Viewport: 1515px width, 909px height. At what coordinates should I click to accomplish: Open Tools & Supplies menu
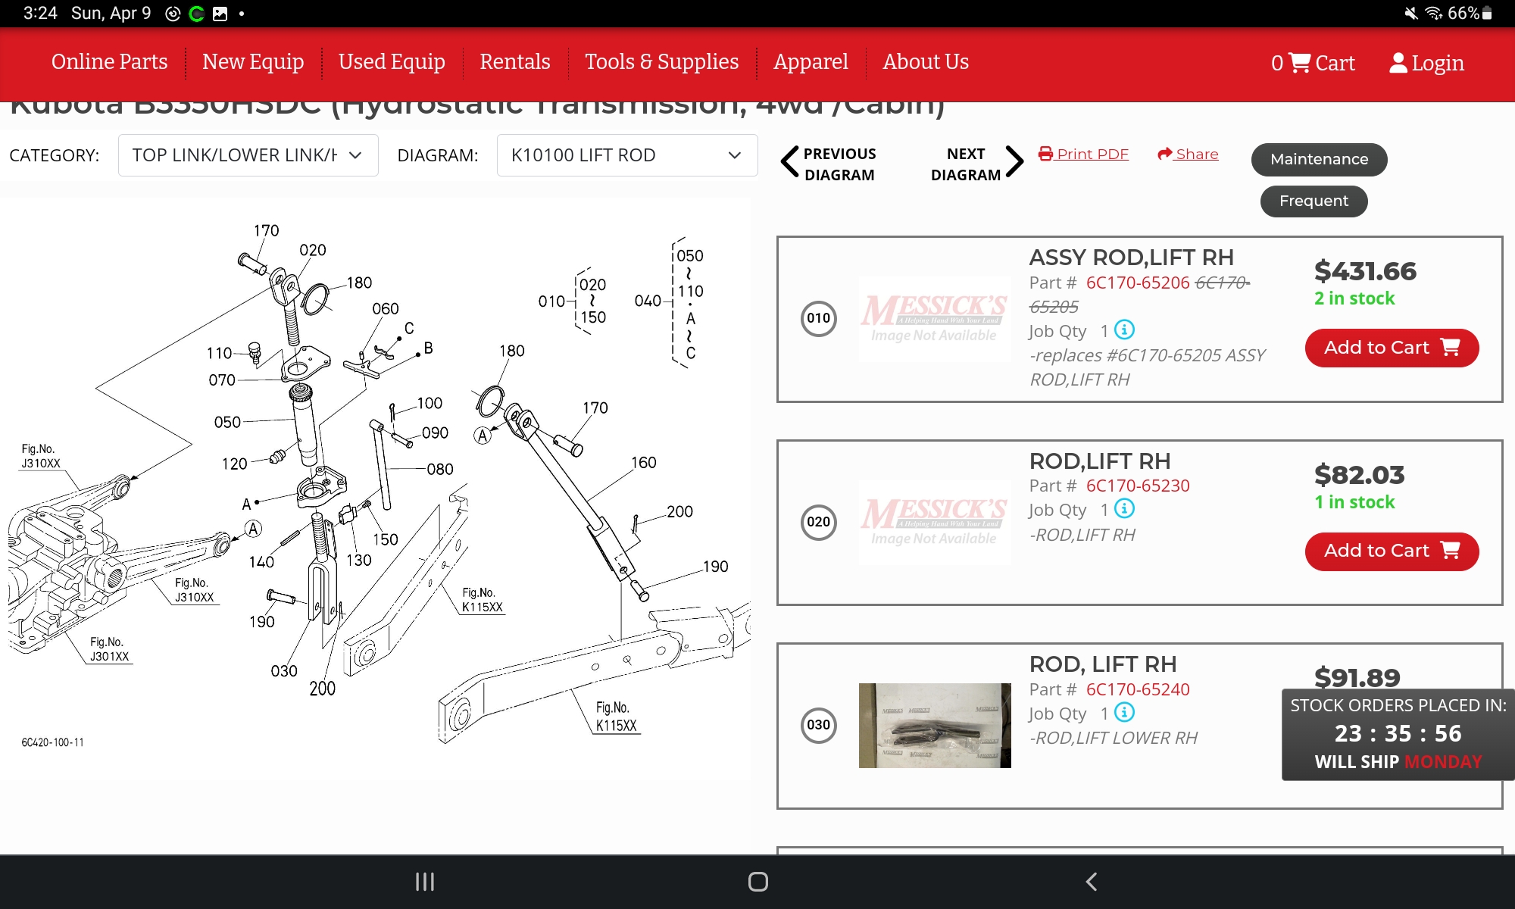pos(661,62)
